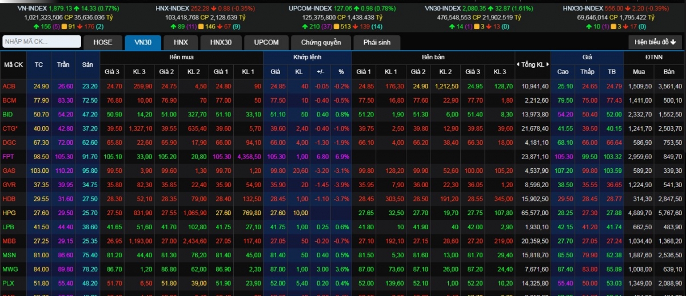Screen dimensions: 686x296
Task: Select the HNX30 tab
Action: tap(221, 42)
